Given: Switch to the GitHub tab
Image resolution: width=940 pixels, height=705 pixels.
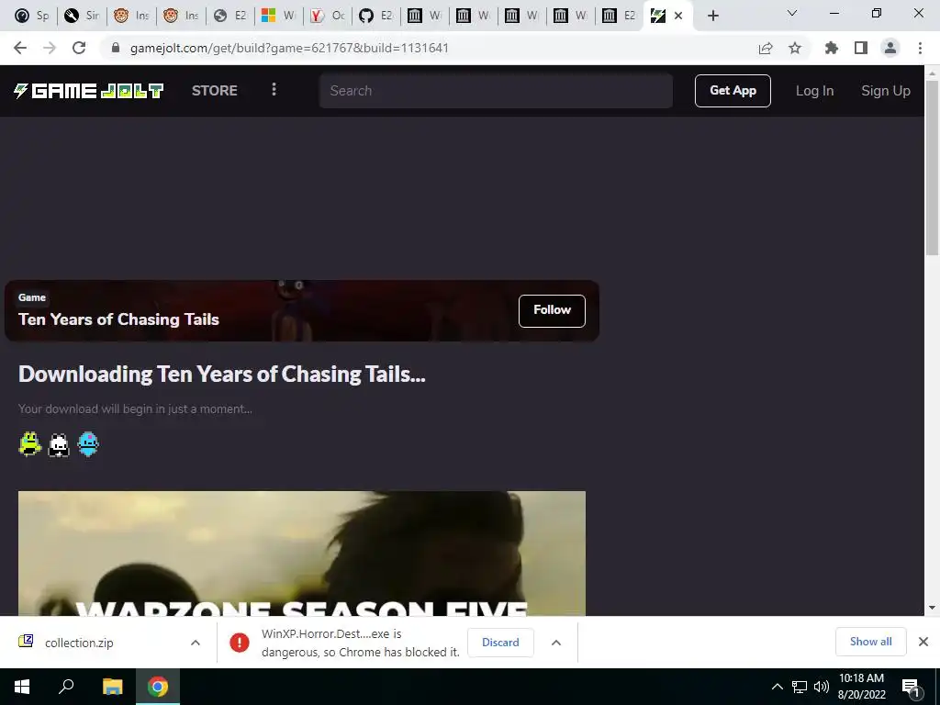Looking at the screenshot, I should [x=375, y=16].
